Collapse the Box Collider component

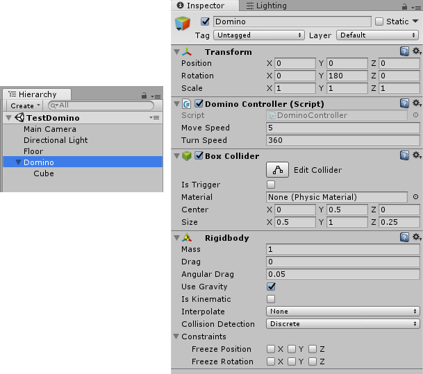pyautogui.click(x=176, y=155)
